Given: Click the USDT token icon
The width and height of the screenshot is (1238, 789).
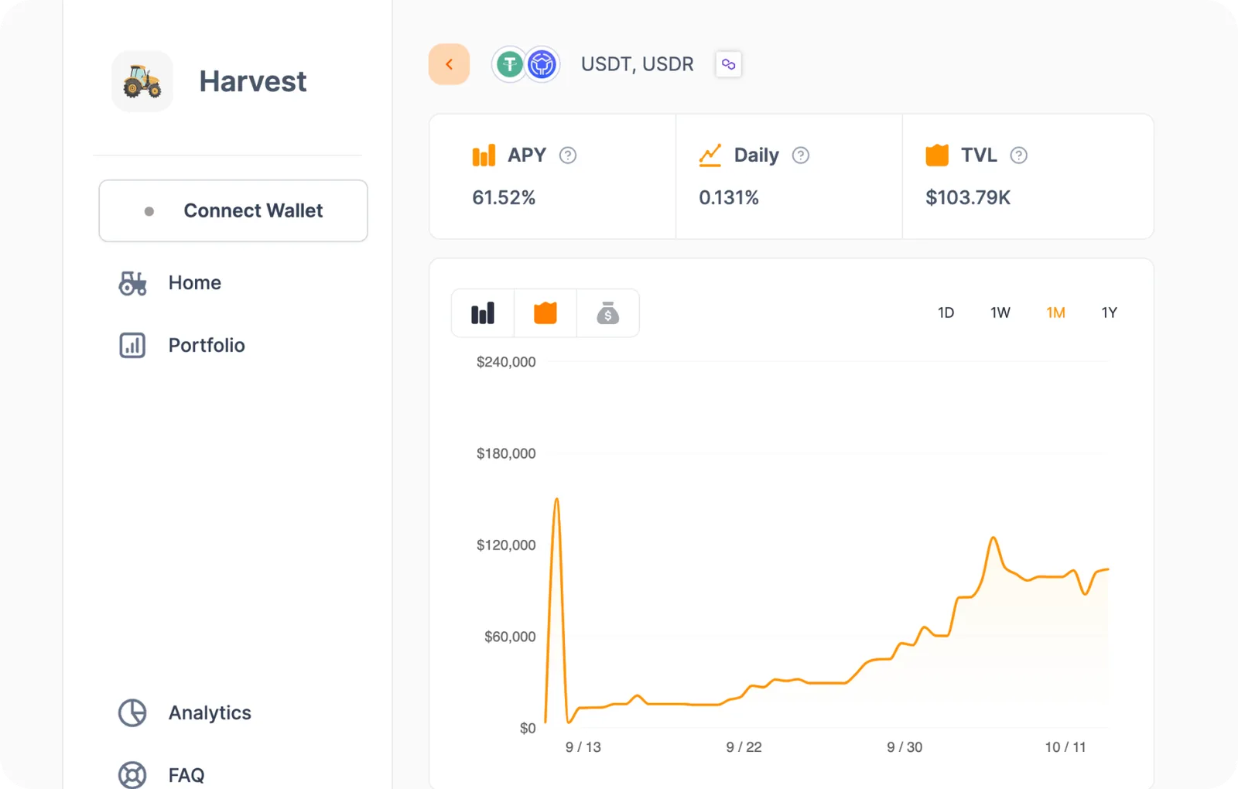Looking at the screenshot, I should (509, 64).
